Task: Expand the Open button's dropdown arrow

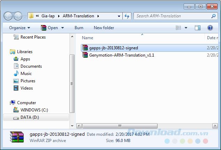Action: point(62,28)
